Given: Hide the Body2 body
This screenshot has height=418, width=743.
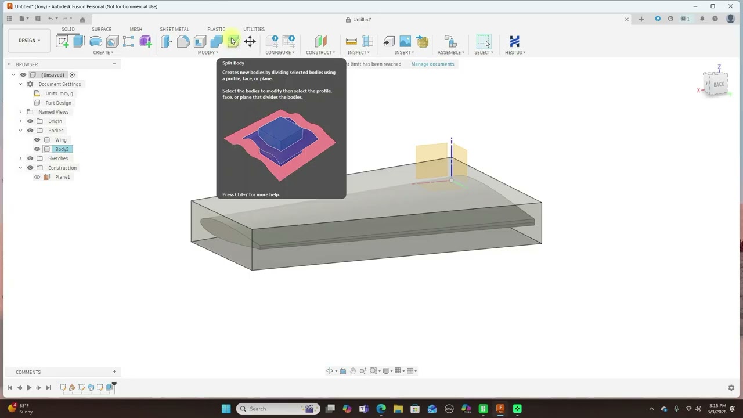Looking at the screenshot, I should point(37,149).
